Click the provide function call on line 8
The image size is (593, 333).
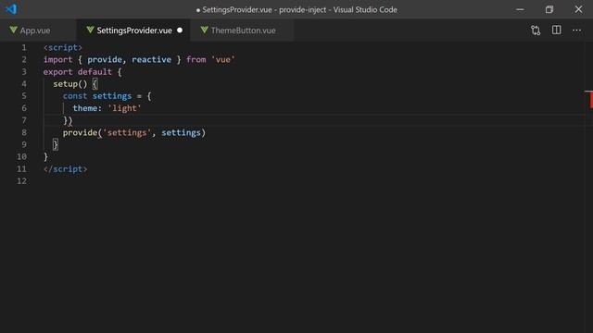[x=80, y=133]
